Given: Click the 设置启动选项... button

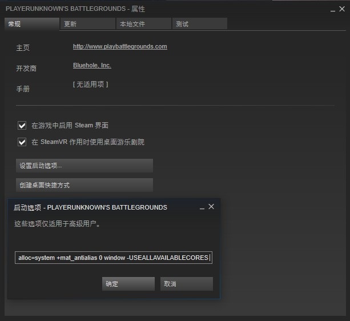Looking at the screenshot, I should coord(85,166).
